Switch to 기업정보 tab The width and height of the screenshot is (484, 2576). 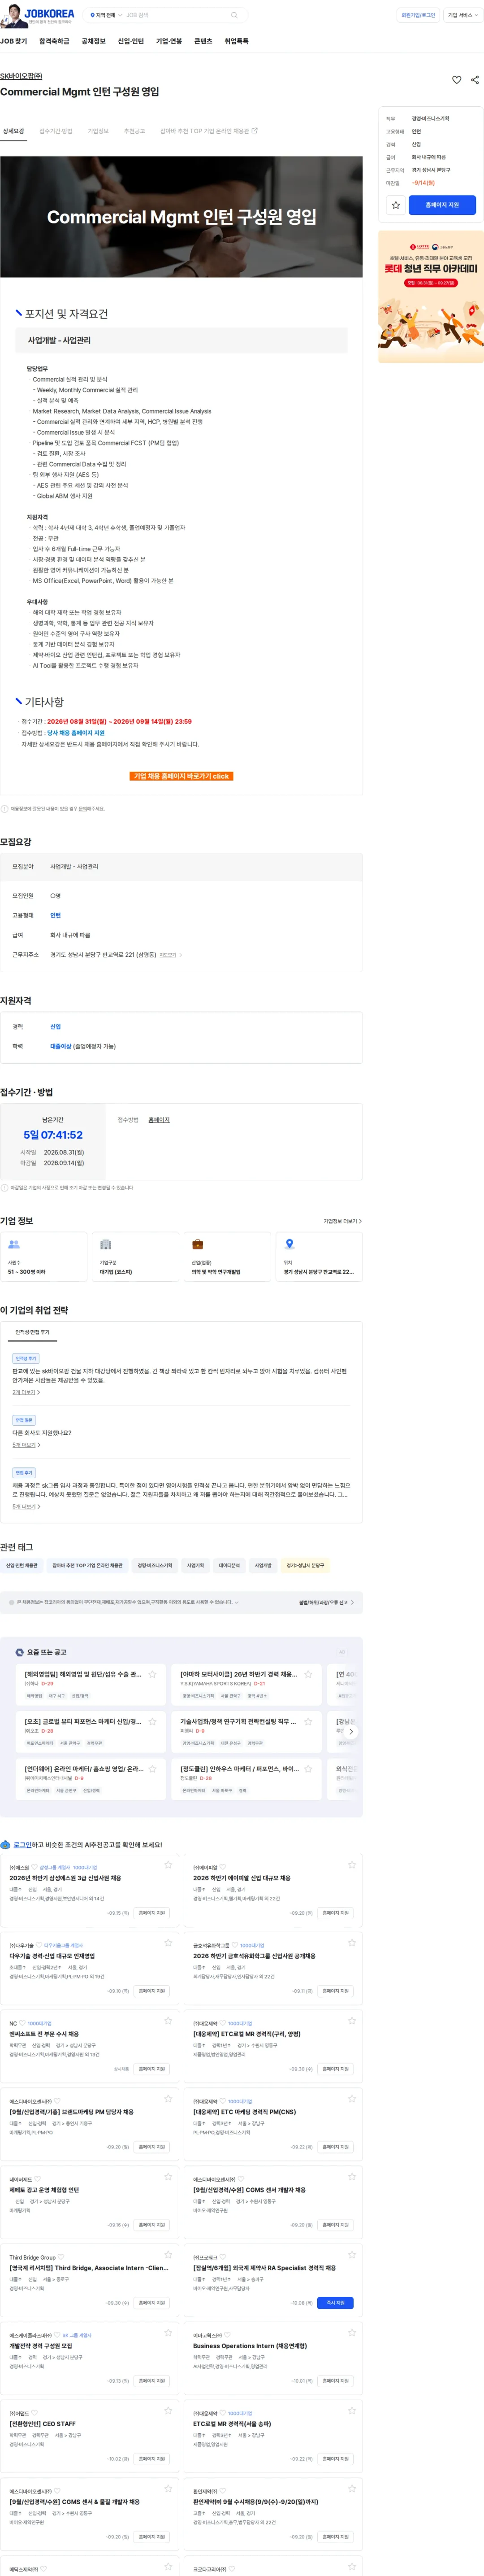click(x=98, y=131)
